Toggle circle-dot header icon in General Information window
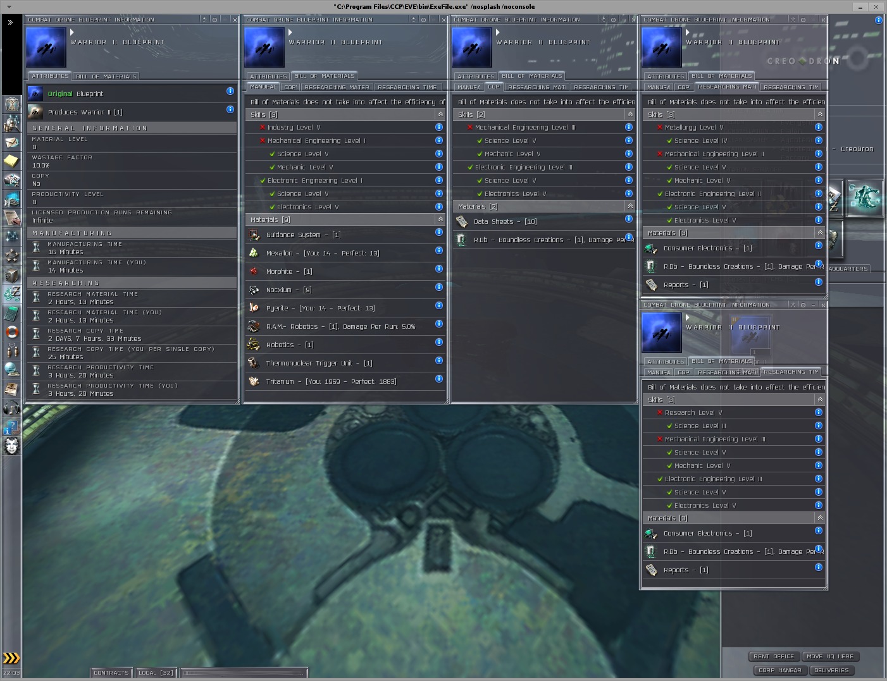This screenshot has height=681, width=887. [214, 20]
